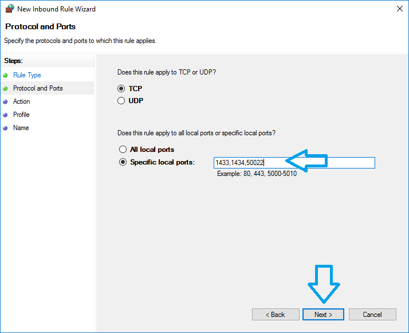Choose the Specific local ports option
Viewport: 409px width, 333px height.
(x=123, y=162)
